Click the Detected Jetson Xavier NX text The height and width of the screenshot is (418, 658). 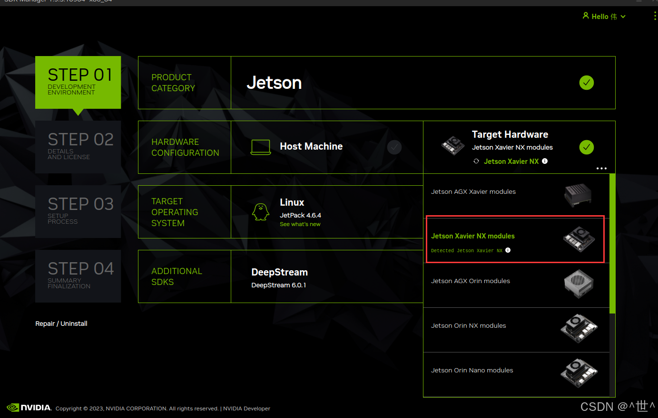[x=467, y=251]
